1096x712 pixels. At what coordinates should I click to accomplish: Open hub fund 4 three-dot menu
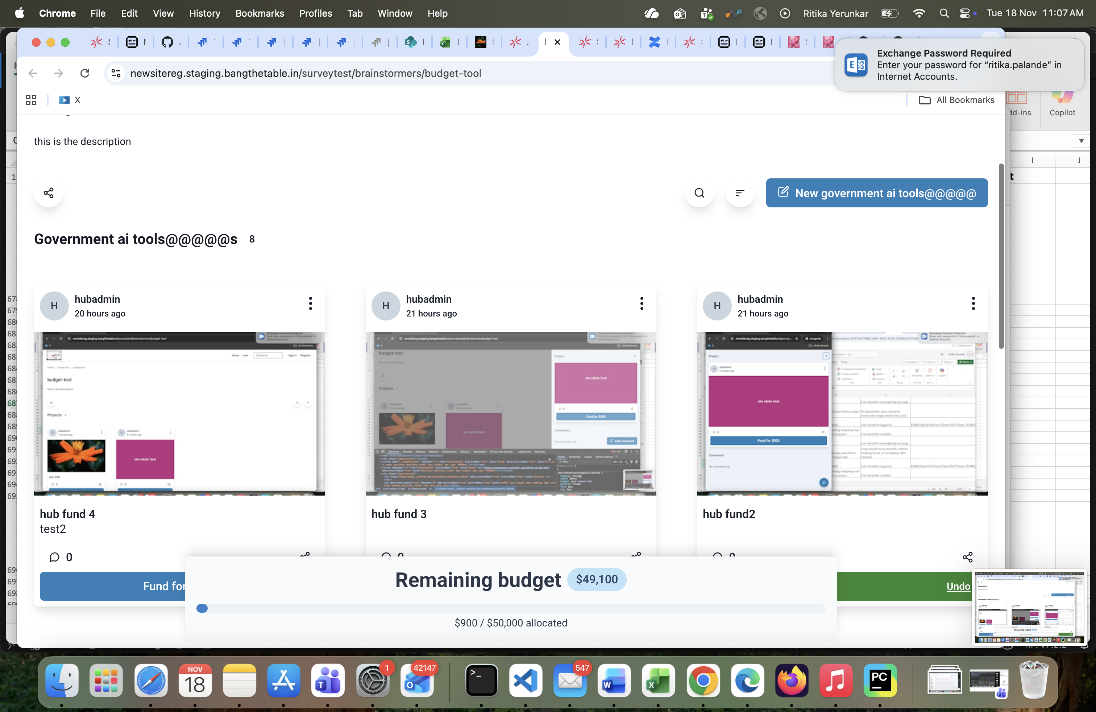(x=310, y=303)
